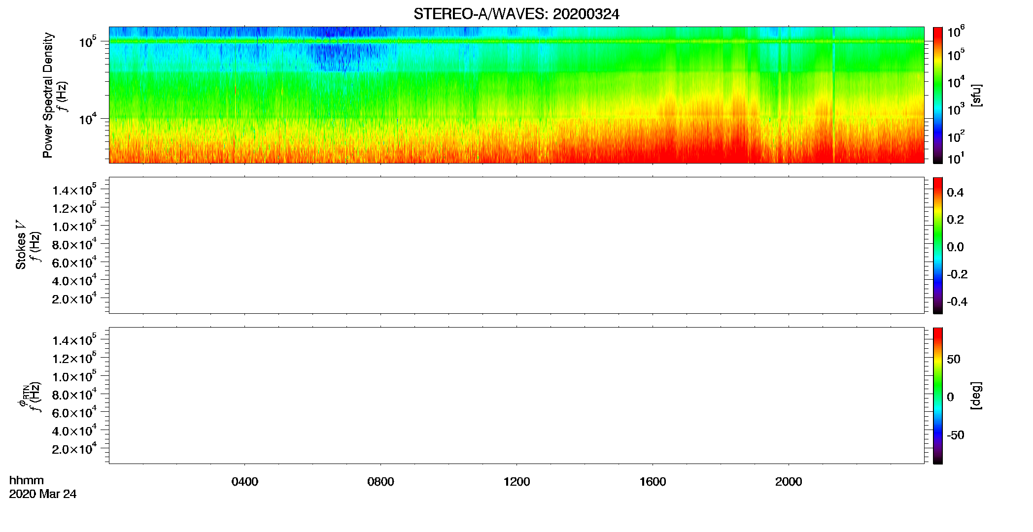
Task: Click the Stokes V axis label
Action: pos(21,245)
